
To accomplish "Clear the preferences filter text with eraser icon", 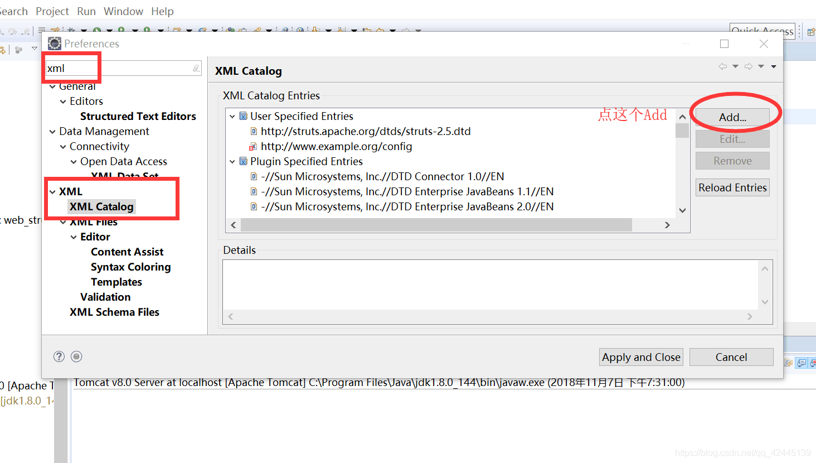I will pos(196,68).
